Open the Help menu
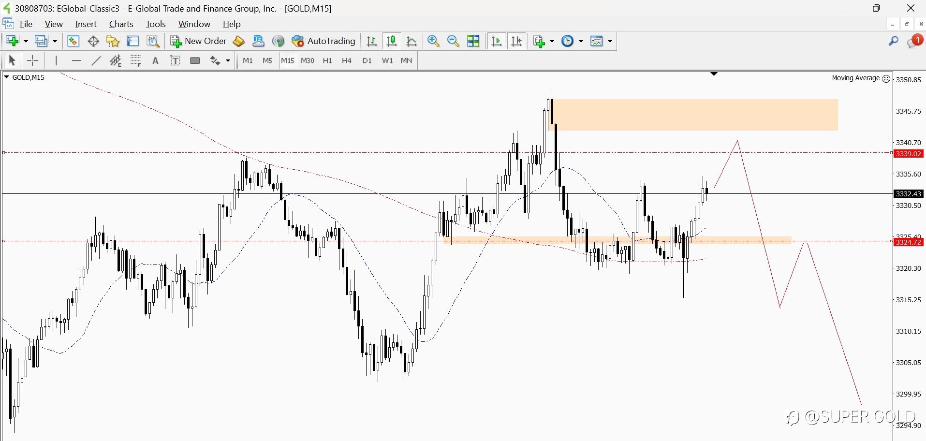The image size is (926, 441). tap(232, 24)
